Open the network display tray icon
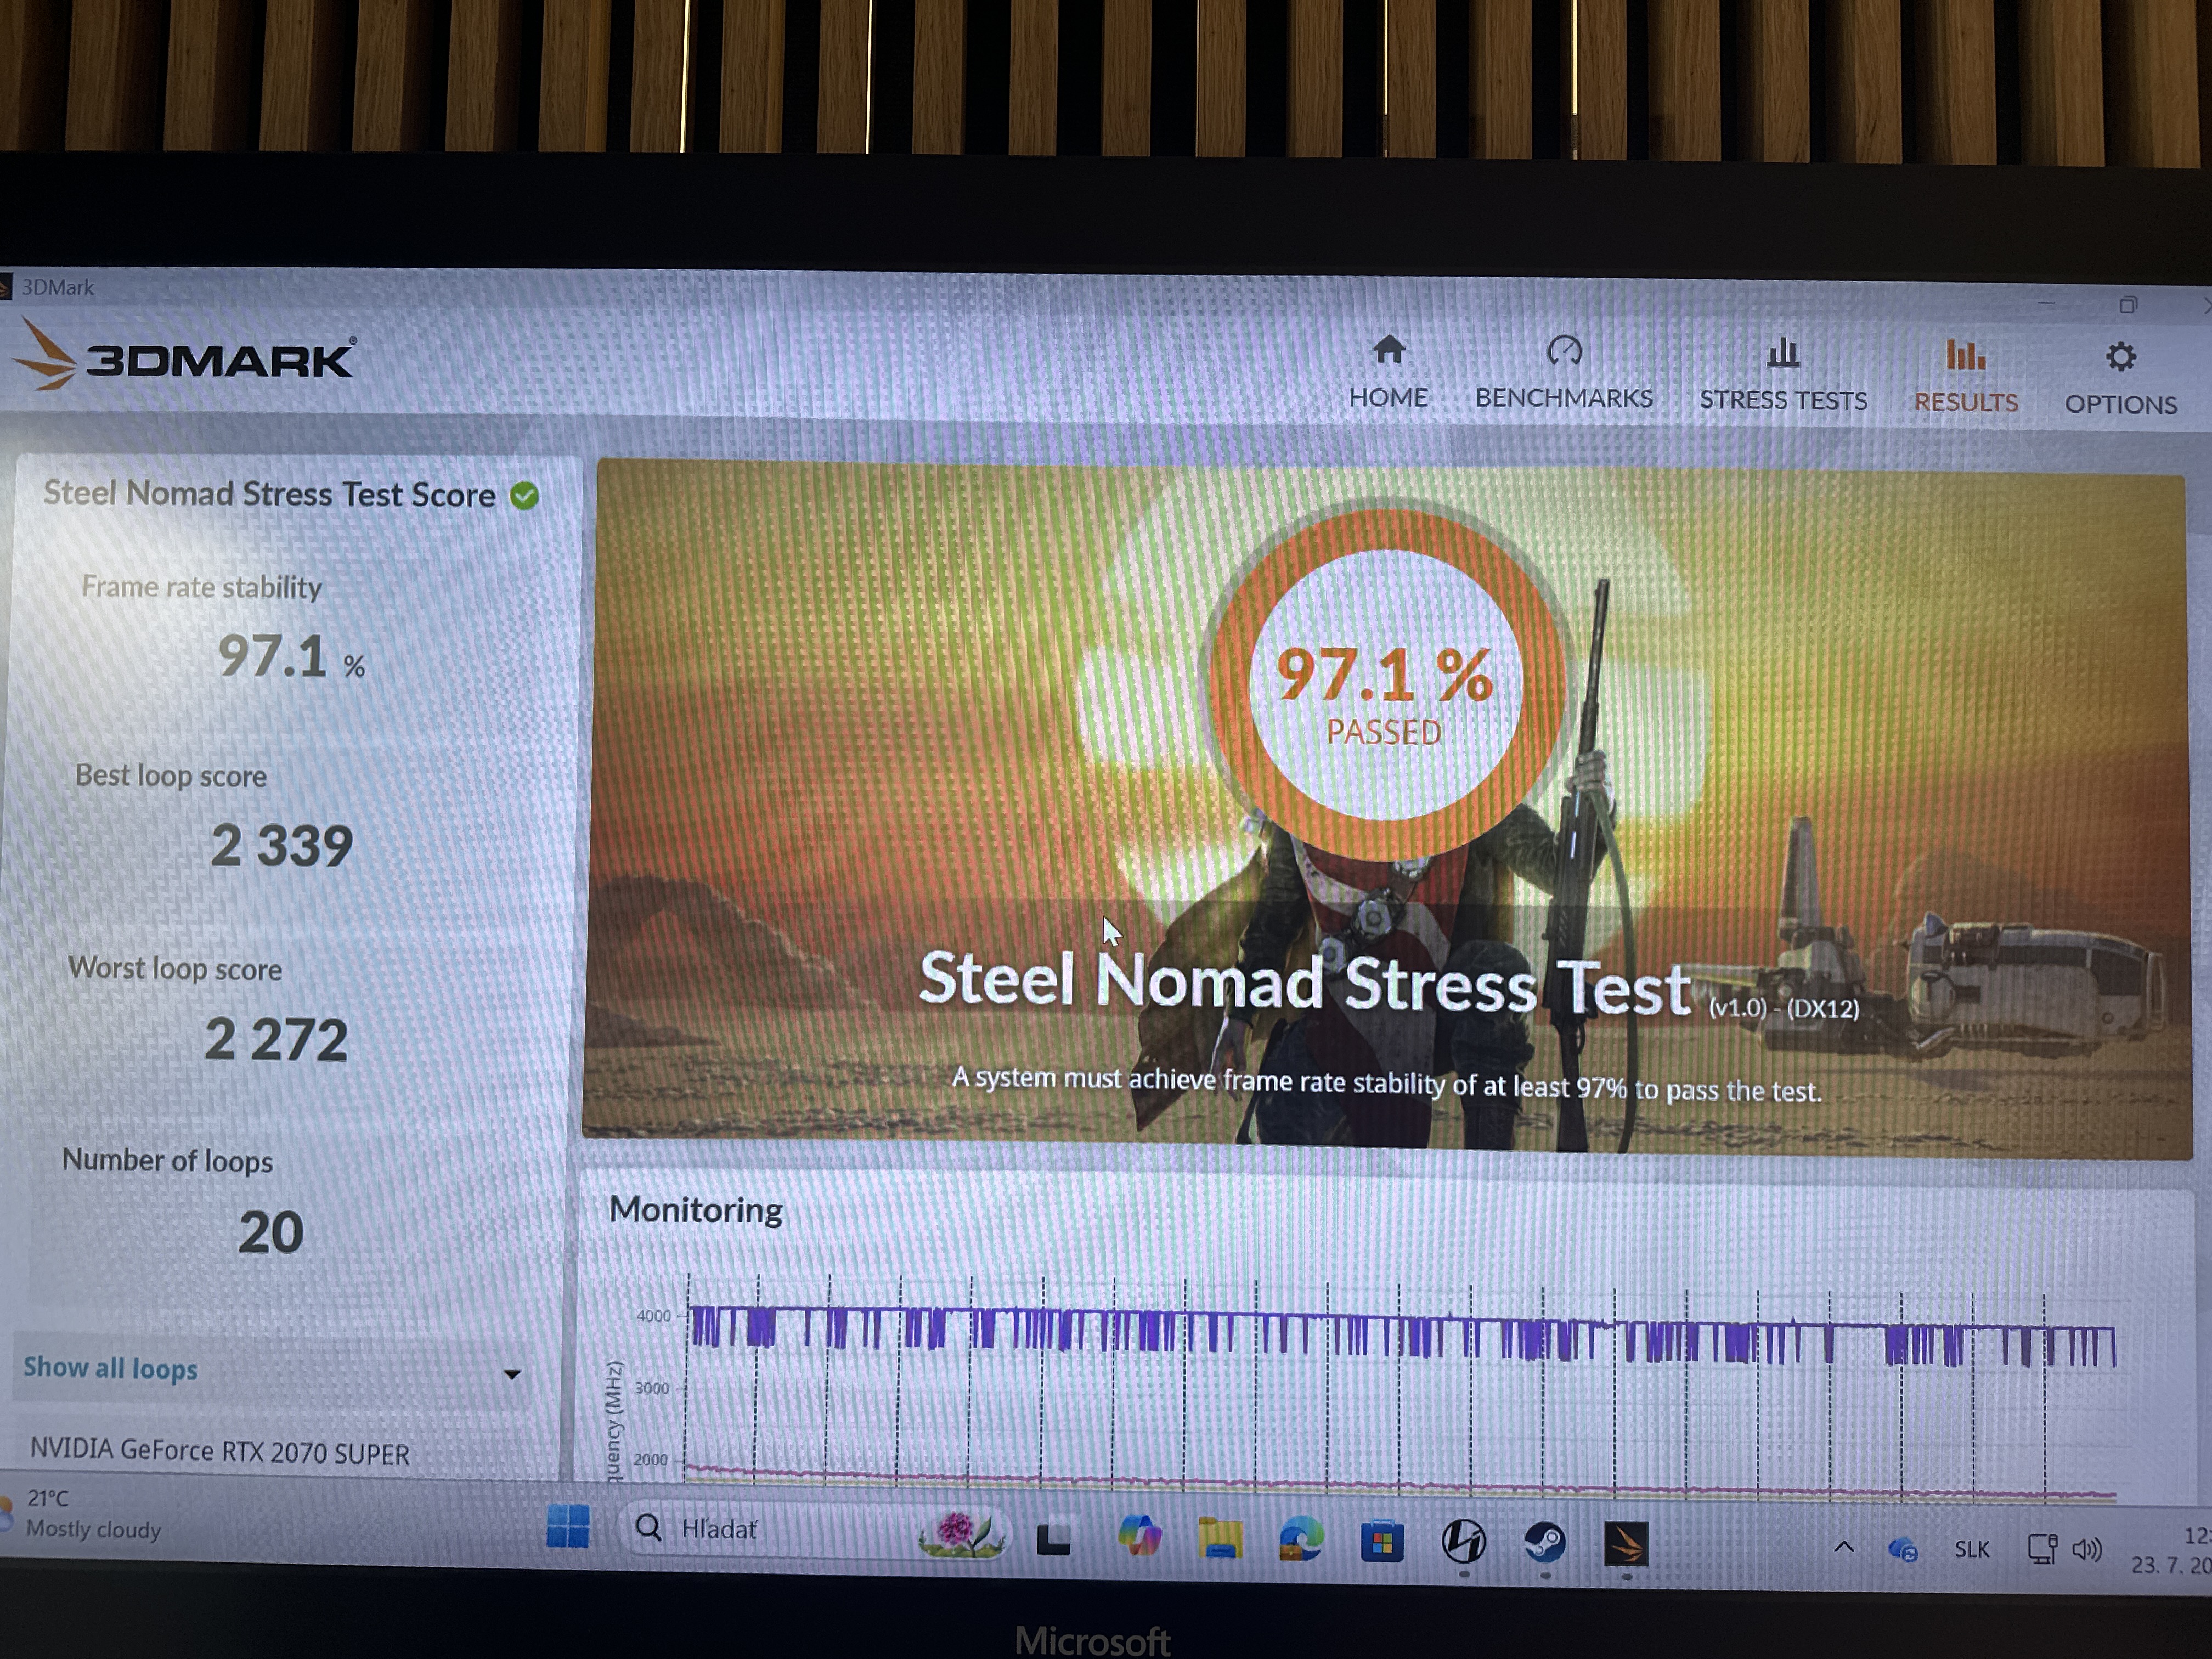The width and height of the screenshot is (2212, 1659). coord(2042,1550)
